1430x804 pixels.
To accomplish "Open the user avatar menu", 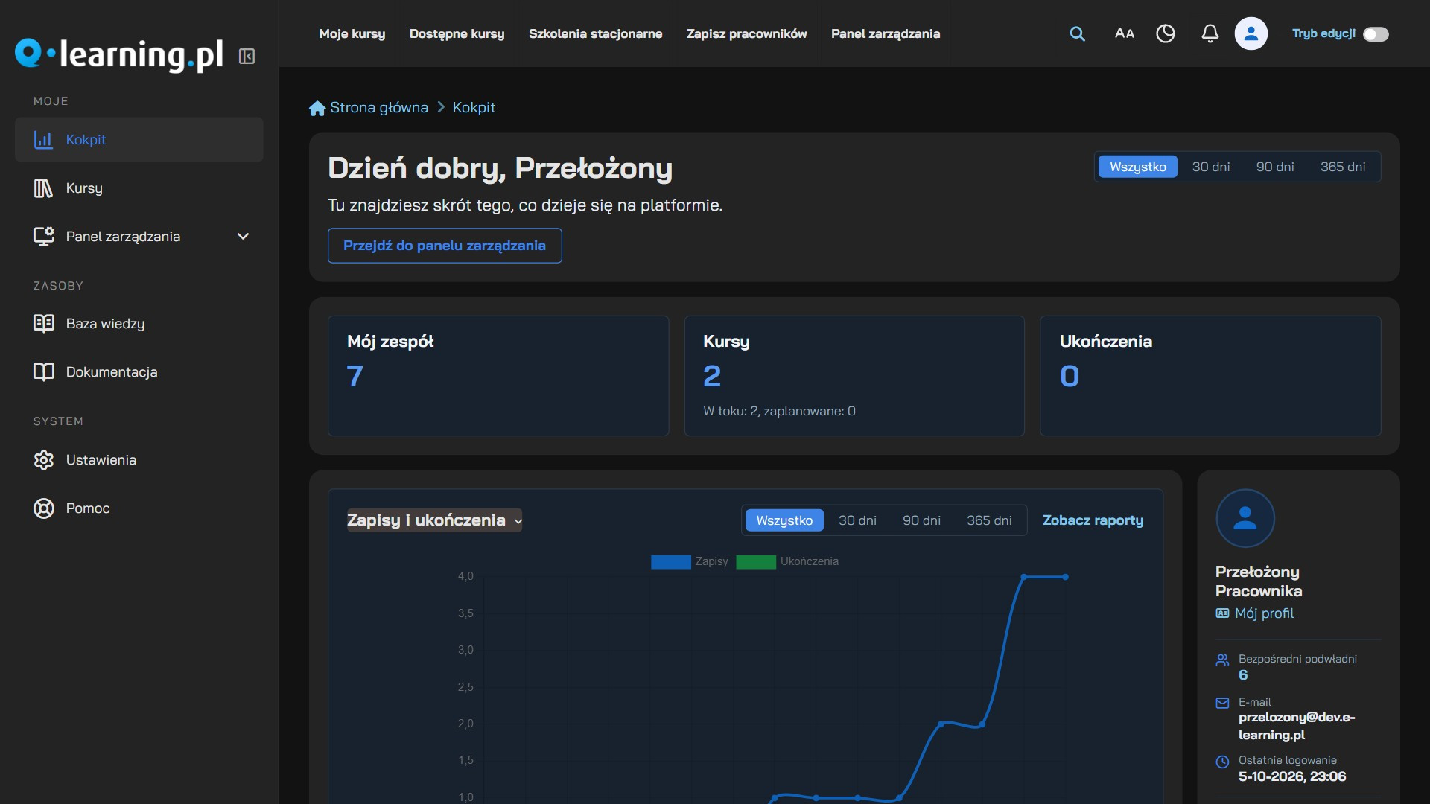I will [1251, 33].
